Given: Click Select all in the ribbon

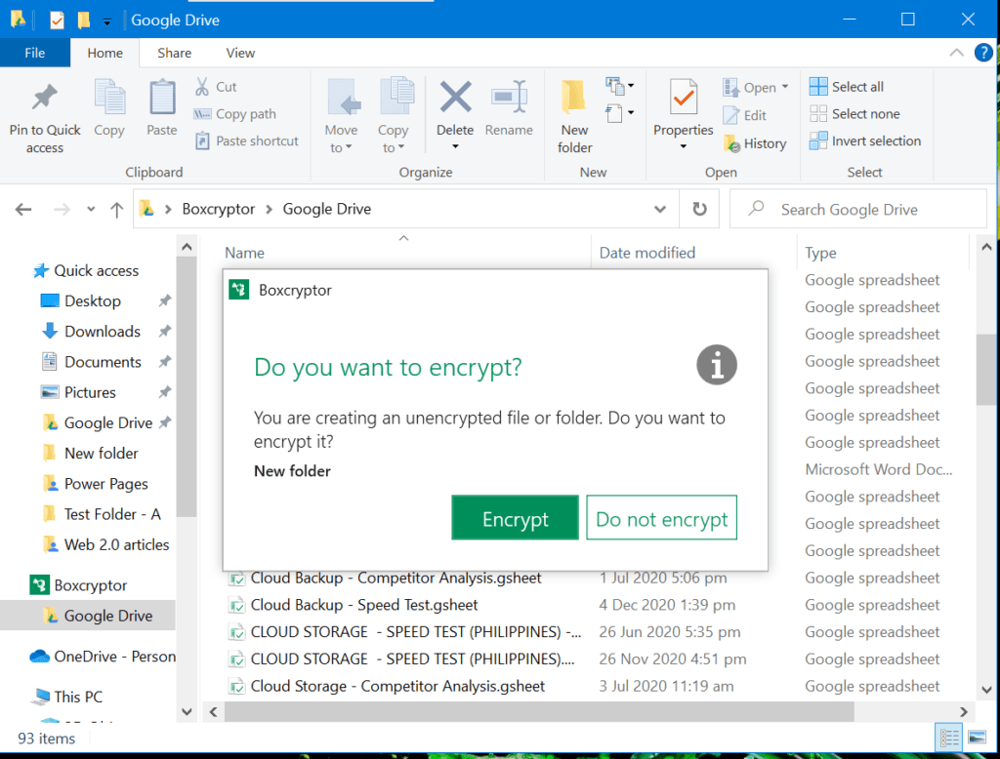Looking at the screenshot, I should pyautogui.click(x=847, y=87).
